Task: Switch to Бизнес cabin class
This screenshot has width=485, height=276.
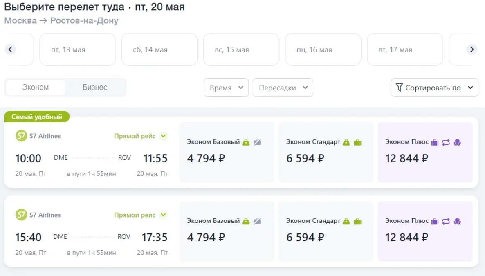Action: click(95, 88)
